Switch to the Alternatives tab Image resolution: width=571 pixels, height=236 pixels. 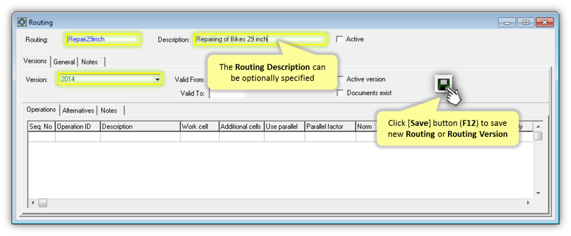[78, 111]
